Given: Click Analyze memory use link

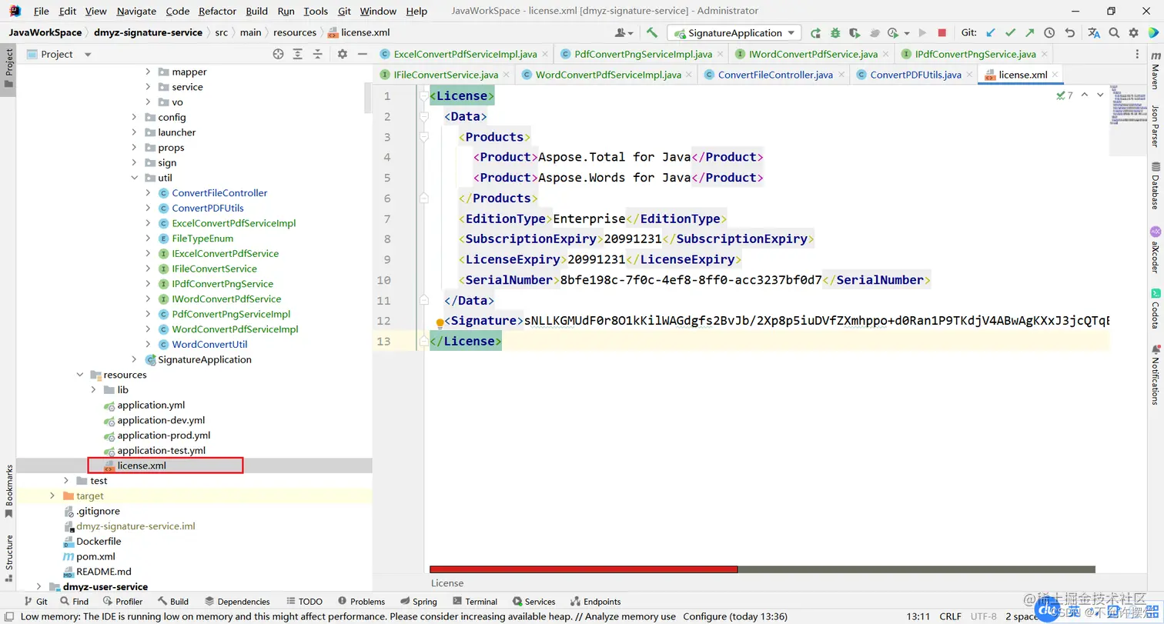Looking at the screenshot, I should 630,616.
